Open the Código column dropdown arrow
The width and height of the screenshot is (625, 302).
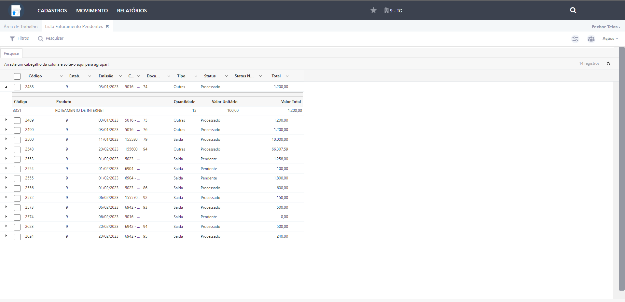point(61,76)
